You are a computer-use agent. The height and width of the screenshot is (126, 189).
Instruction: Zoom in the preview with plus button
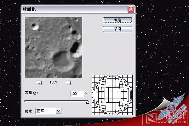[x=68, y=83]
